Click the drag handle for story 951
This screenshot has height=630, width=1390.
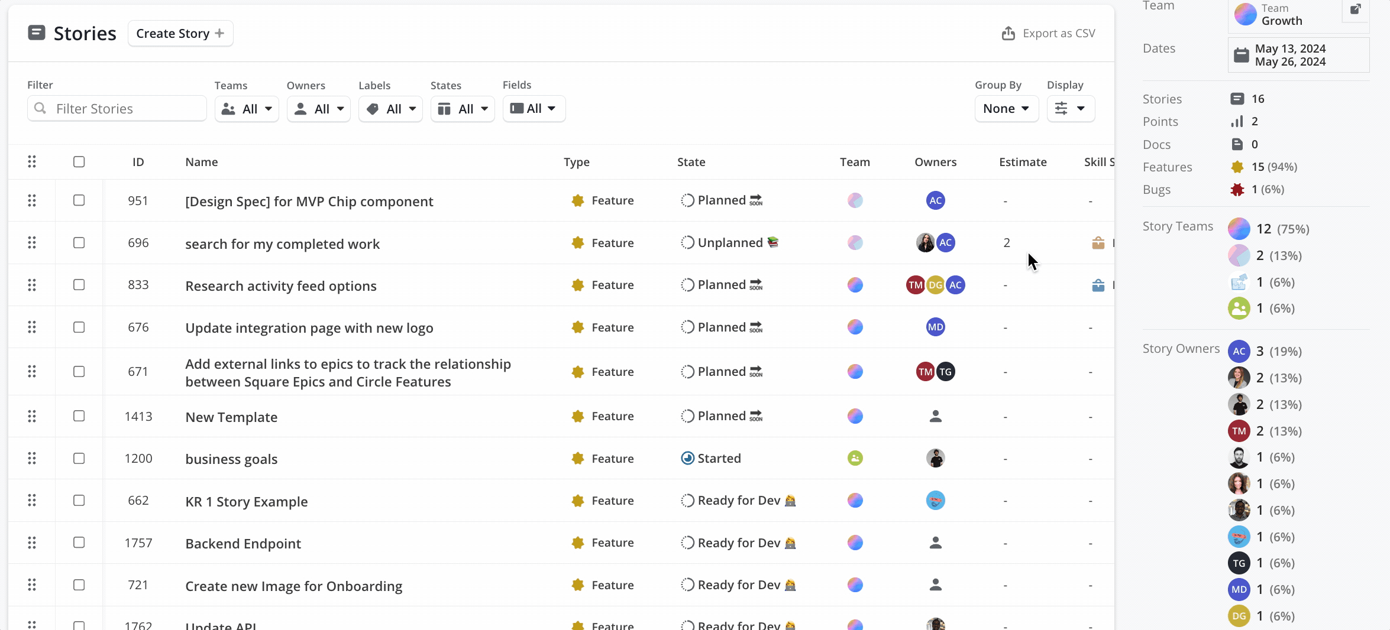coord(32,201)
